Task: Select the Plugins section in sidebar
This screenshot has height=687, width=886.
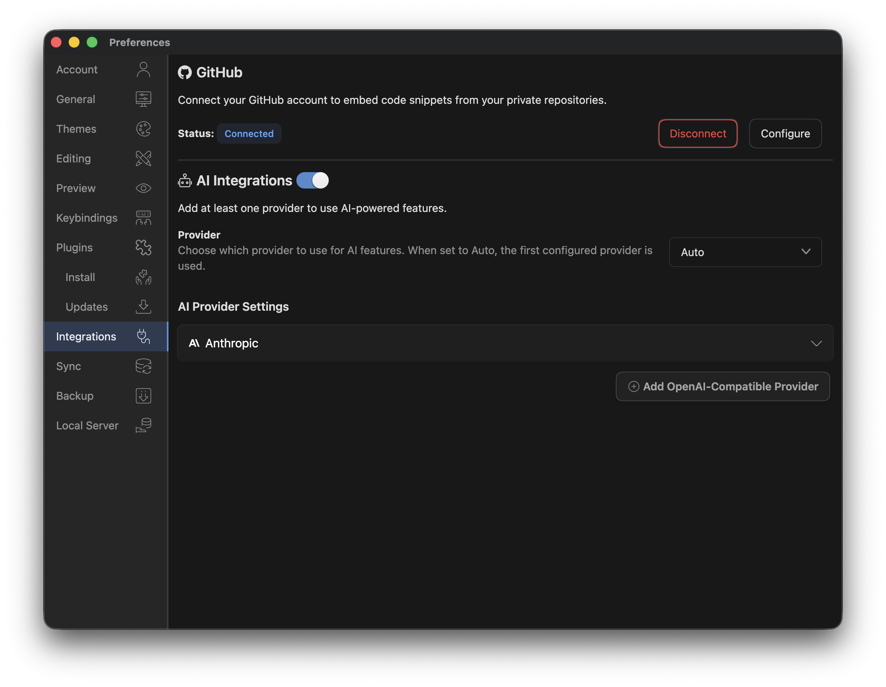Action: pos(105,247)
